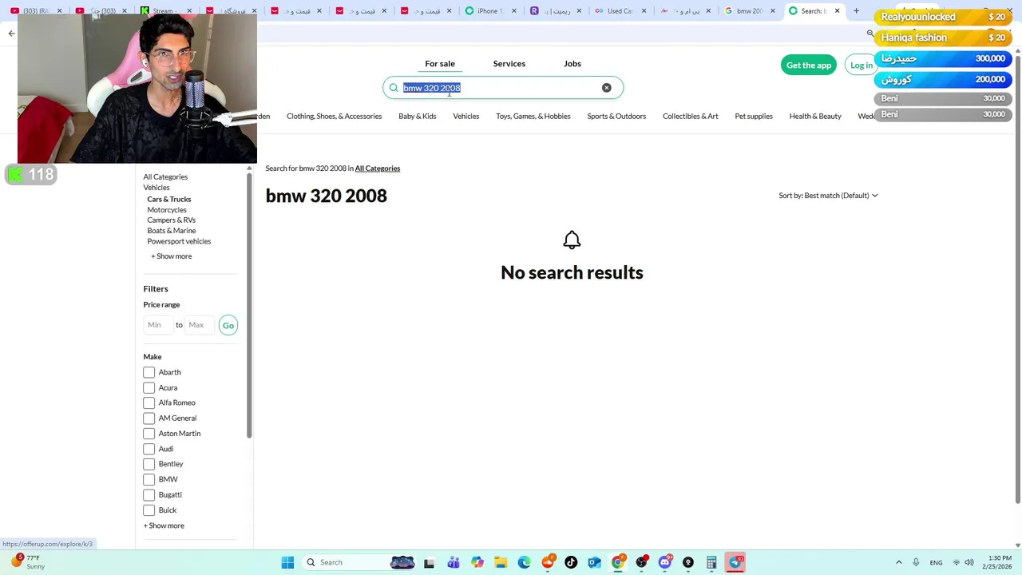This screenshot has height=575, width=1022.
Task: Open File Explorer from the taskbar
Action: pyautogui.click(x=501, y=562)
